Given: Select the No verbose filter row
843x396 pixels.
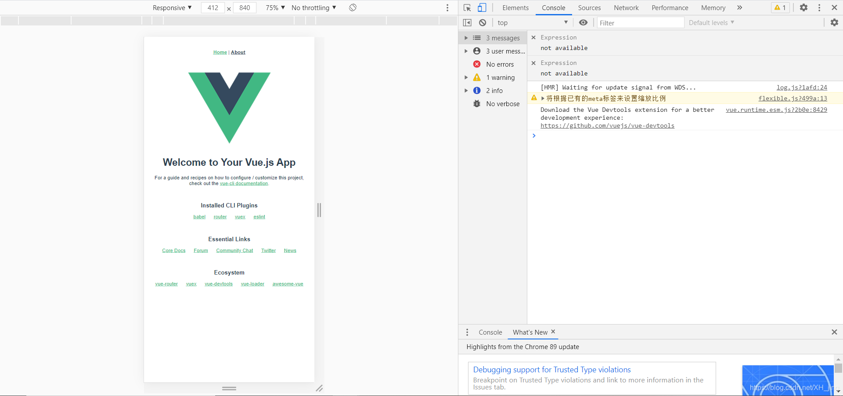Looking at the screenshot, I should [x=493, y=104].
